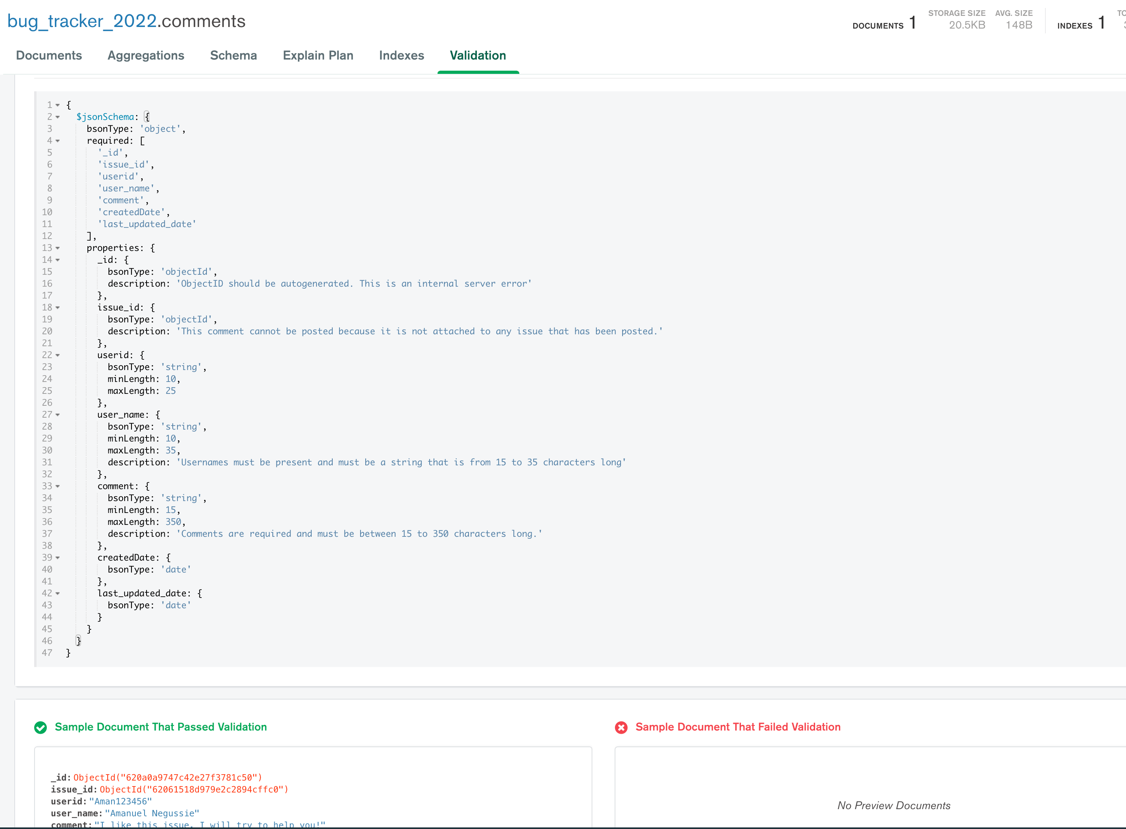Click the maxLength 350 value

[173, 522]
